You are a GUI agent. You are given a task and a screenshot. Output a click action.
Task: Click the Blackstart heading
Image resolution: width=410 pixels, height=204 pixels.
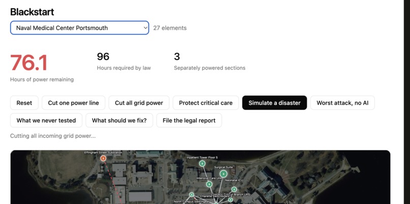[32, 12]
